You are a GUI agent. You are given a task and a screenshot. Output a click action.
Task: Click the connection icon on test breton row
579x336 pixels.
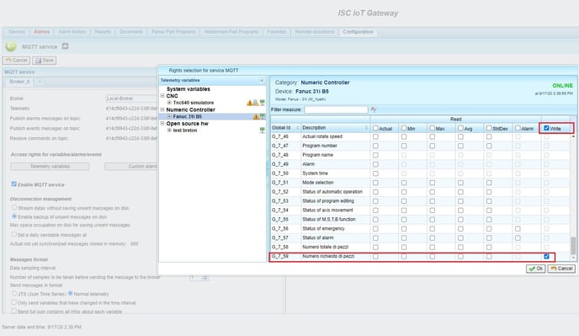pyautogui.click(x=263, y=131)
